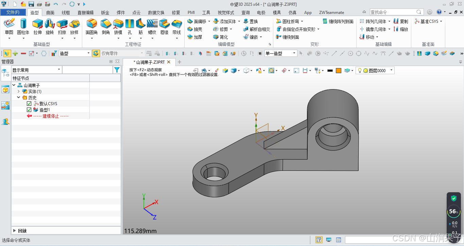464x246 pixels.
Task: Toggle the 造型1 checkbox
Action: 29,110
